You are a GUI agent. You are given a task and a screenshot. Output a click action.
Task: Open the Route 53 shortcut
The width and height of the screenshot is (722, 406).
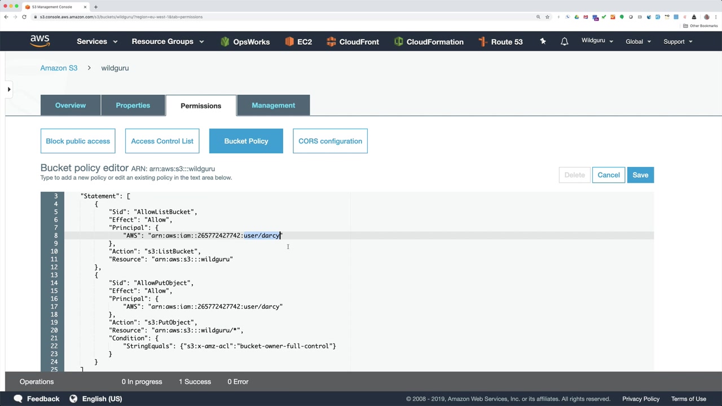click(x=500, y=42)
